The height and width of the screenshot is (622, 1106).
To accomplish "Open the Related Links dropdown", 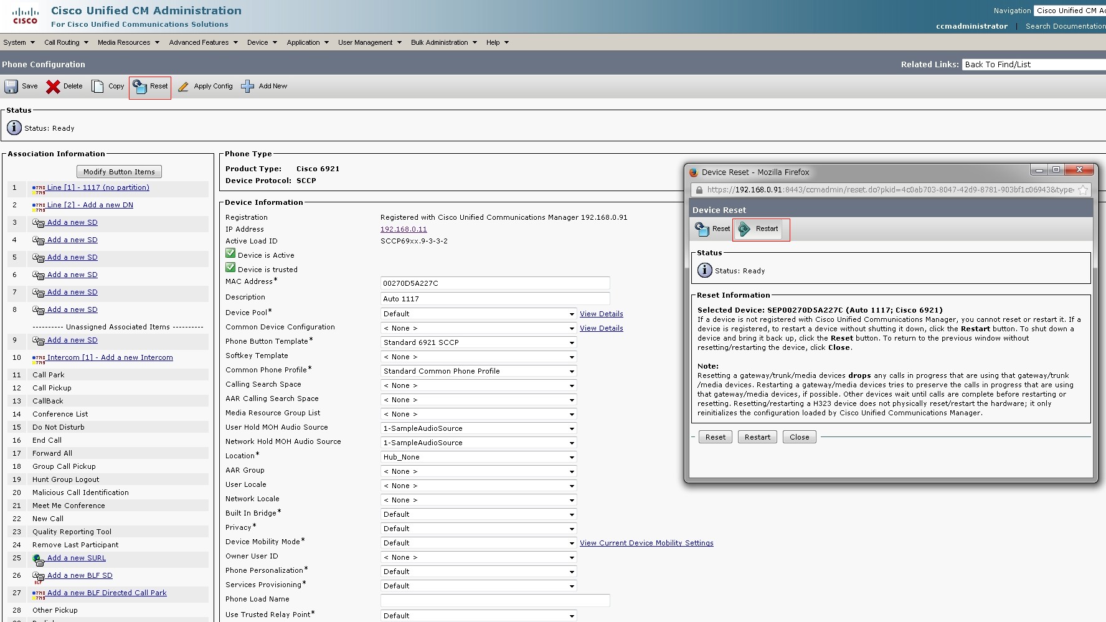I will click(x=1034, y=65).
